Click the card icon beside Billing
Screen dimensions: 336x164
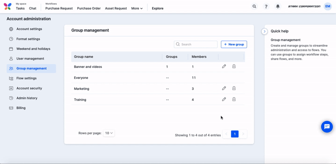coord(11,108)
